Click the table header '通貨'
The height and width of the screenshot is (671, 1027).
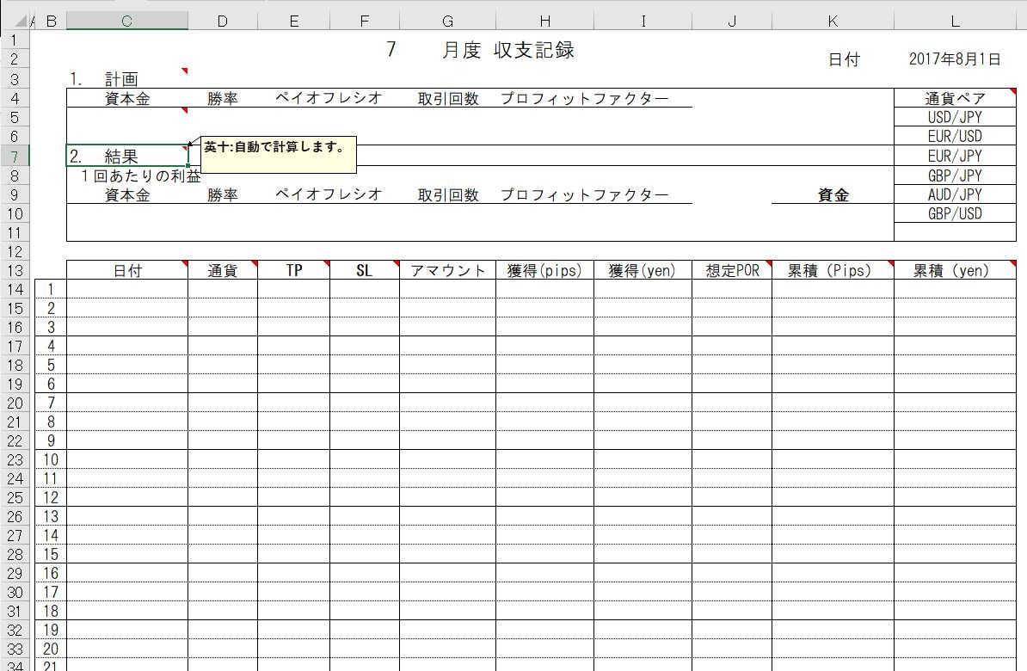pos(223,271)
